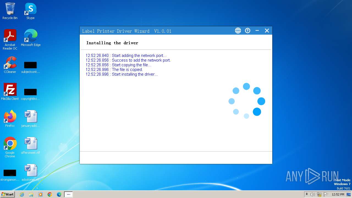Screen dimensions: 352x198
Task: Click the globe language icon in wizard
Action: [238, 31]
